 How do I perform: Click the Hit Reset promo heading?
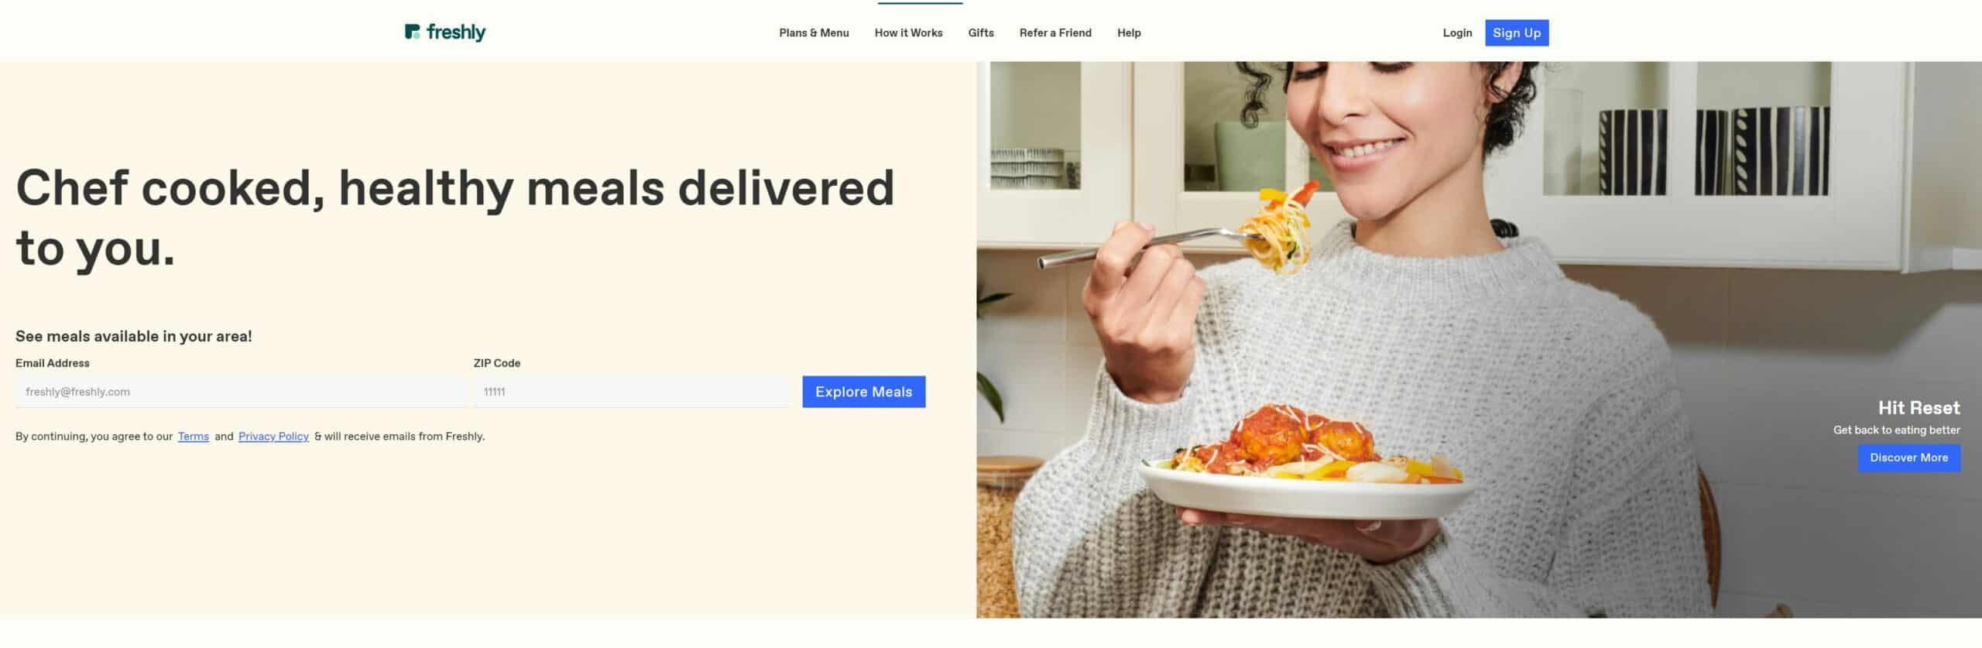coord(1919,408)
